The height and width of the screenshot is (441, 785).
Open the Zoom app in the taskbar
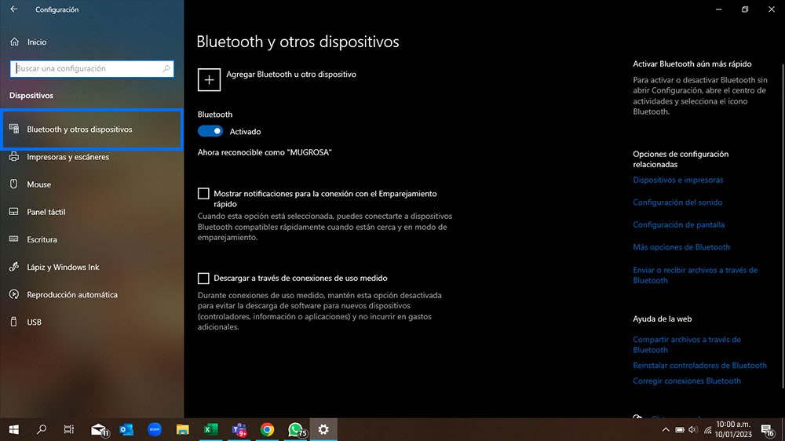pos(155,429)
